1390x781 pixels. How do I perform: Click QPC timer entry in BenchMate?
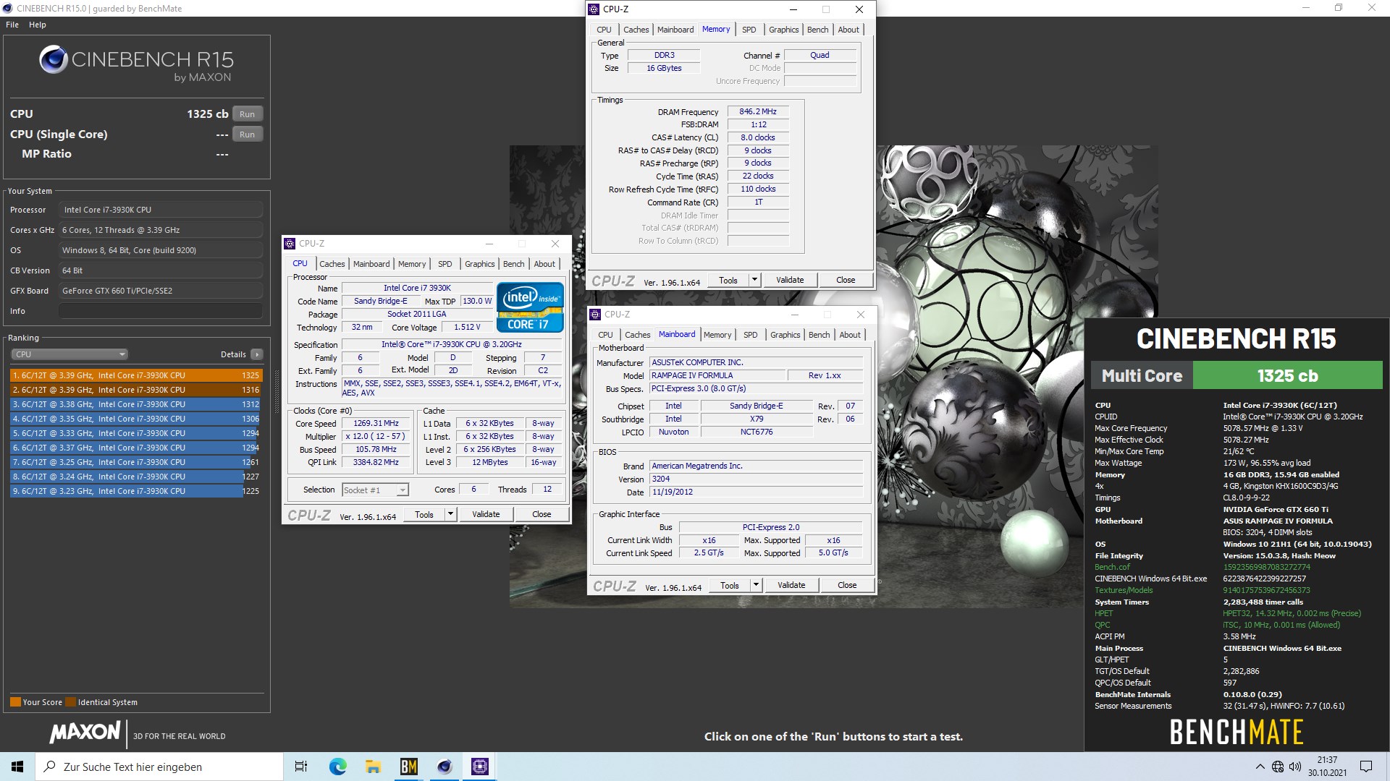pyautogui.click(x=1102, y=625)
